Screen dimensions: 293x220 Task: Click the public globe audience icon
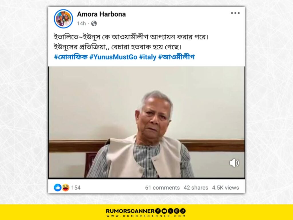(x=94, y=23)
